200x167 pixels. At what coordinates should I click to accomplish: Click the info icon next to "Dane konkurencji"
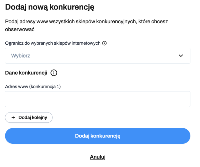(x=54, y=73)
